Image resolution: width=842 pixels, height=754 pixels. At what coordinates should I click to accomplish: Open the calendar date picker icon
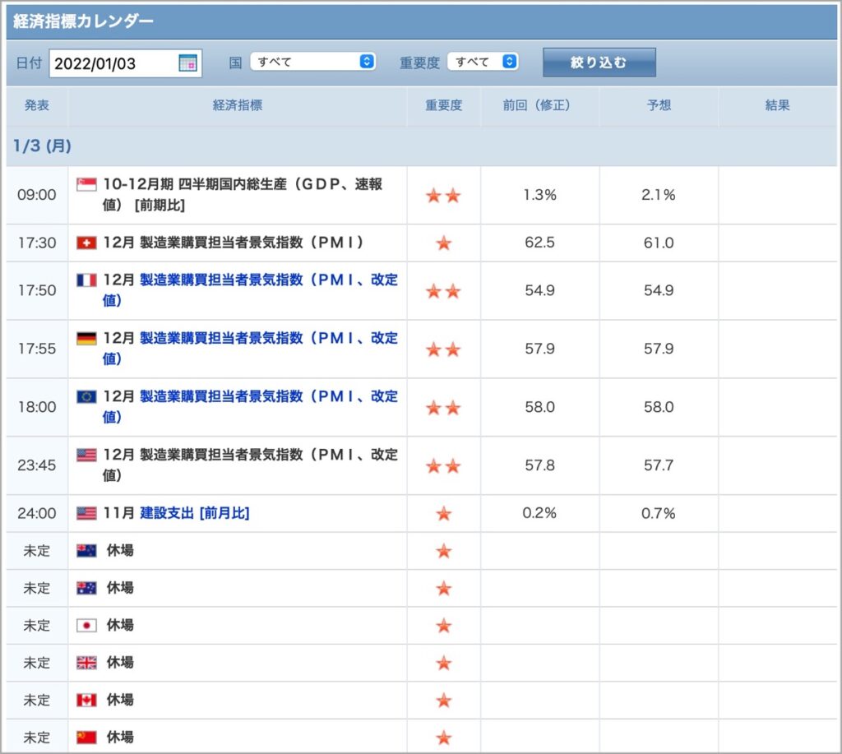point(187,62)
